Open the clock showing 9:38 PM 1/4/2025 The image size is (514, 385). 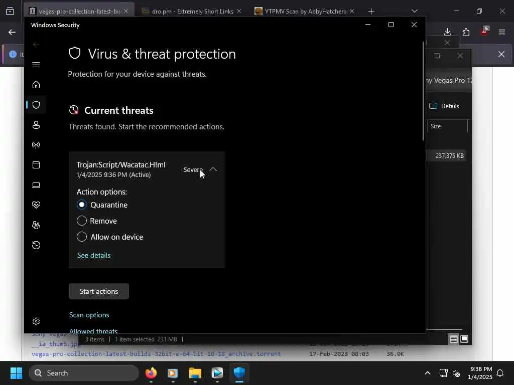coord(480,373)
